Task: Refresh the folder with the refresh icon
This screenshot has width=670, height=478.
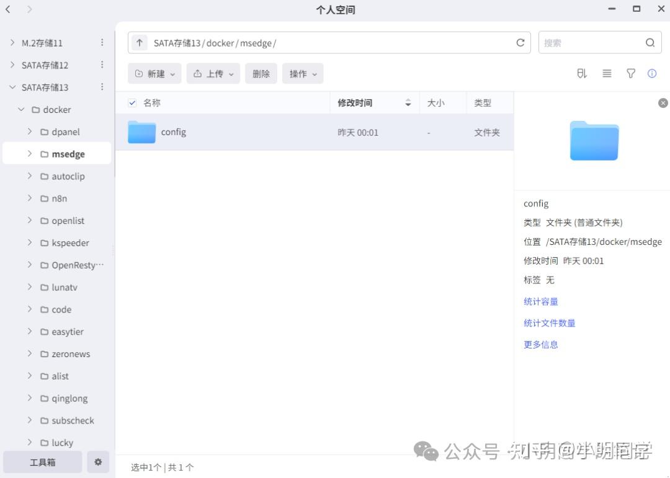Action: click(520, 42)
